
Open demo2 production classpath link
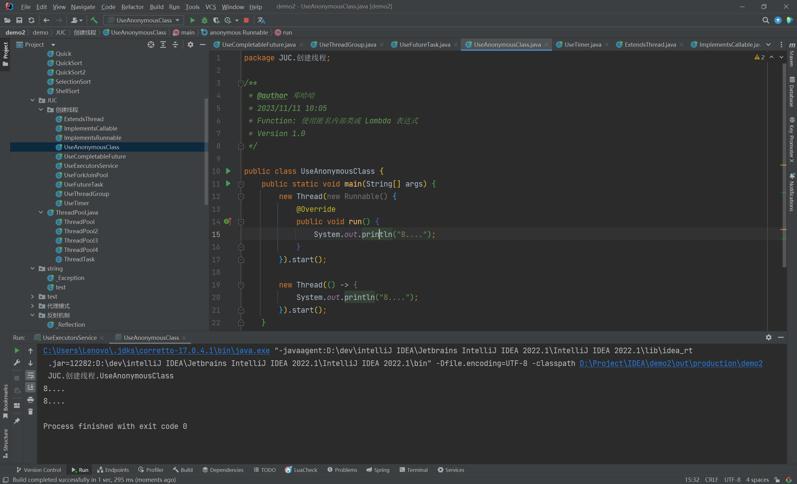click(x=671, y=363)
